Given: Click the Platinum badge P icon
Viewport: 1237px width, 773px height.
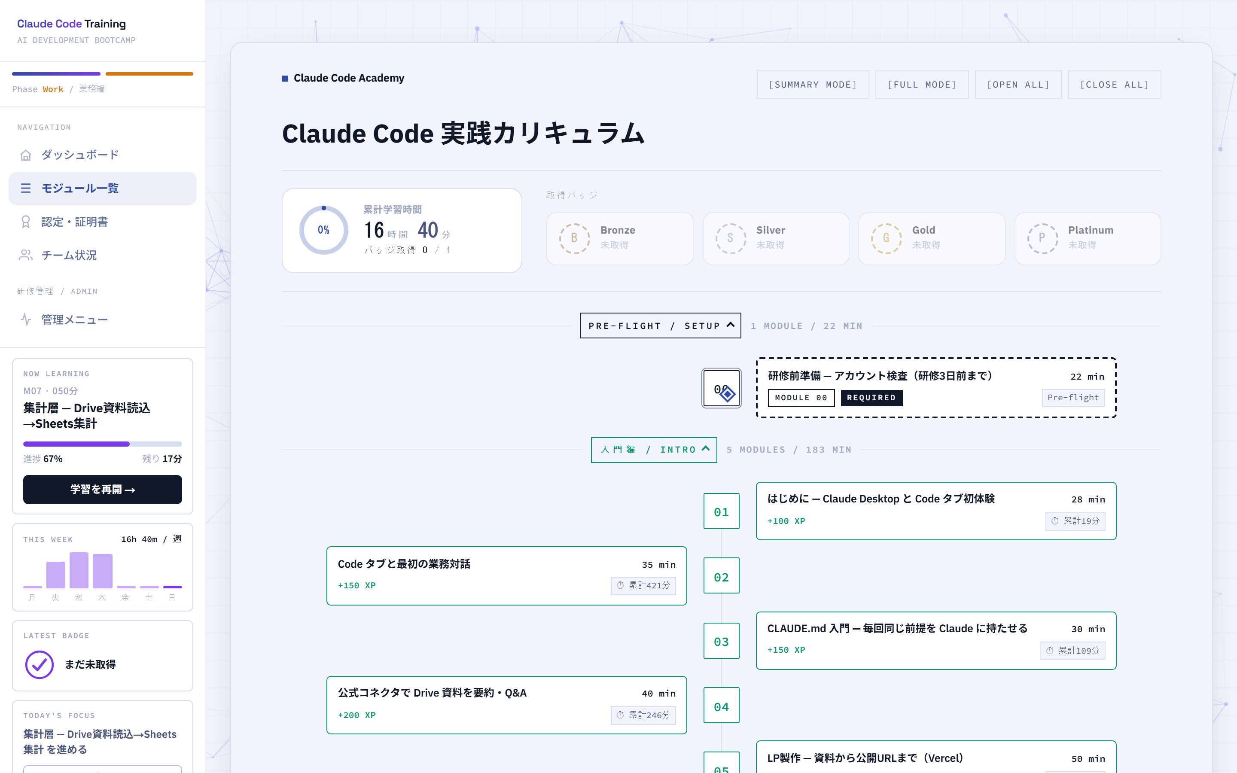Looking at the screenshot, I should [x=1042, y=238].
